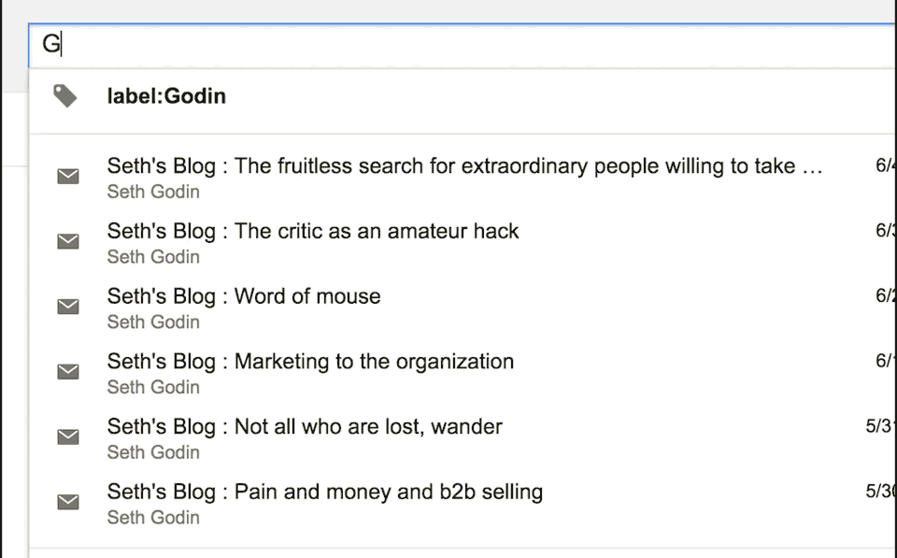This screenshot has height=558, width=897.
Task: Click envelope icon beside Not all who are lost
Action: coord(68,436)
